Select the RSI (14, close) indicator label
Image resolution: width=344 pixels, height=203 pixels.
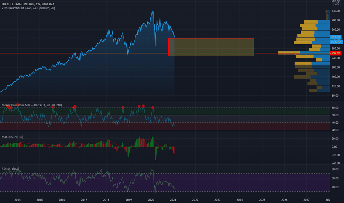click(10, 169)
